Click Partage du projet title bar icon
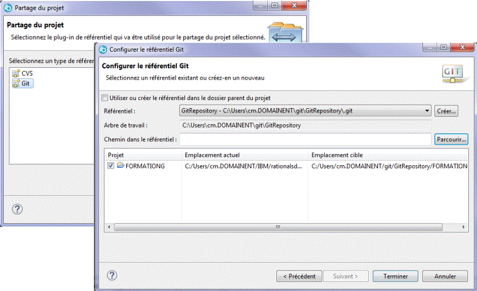The width and height of the screenshot is (477, 291). pyautogui.click(x=8, y=8)
